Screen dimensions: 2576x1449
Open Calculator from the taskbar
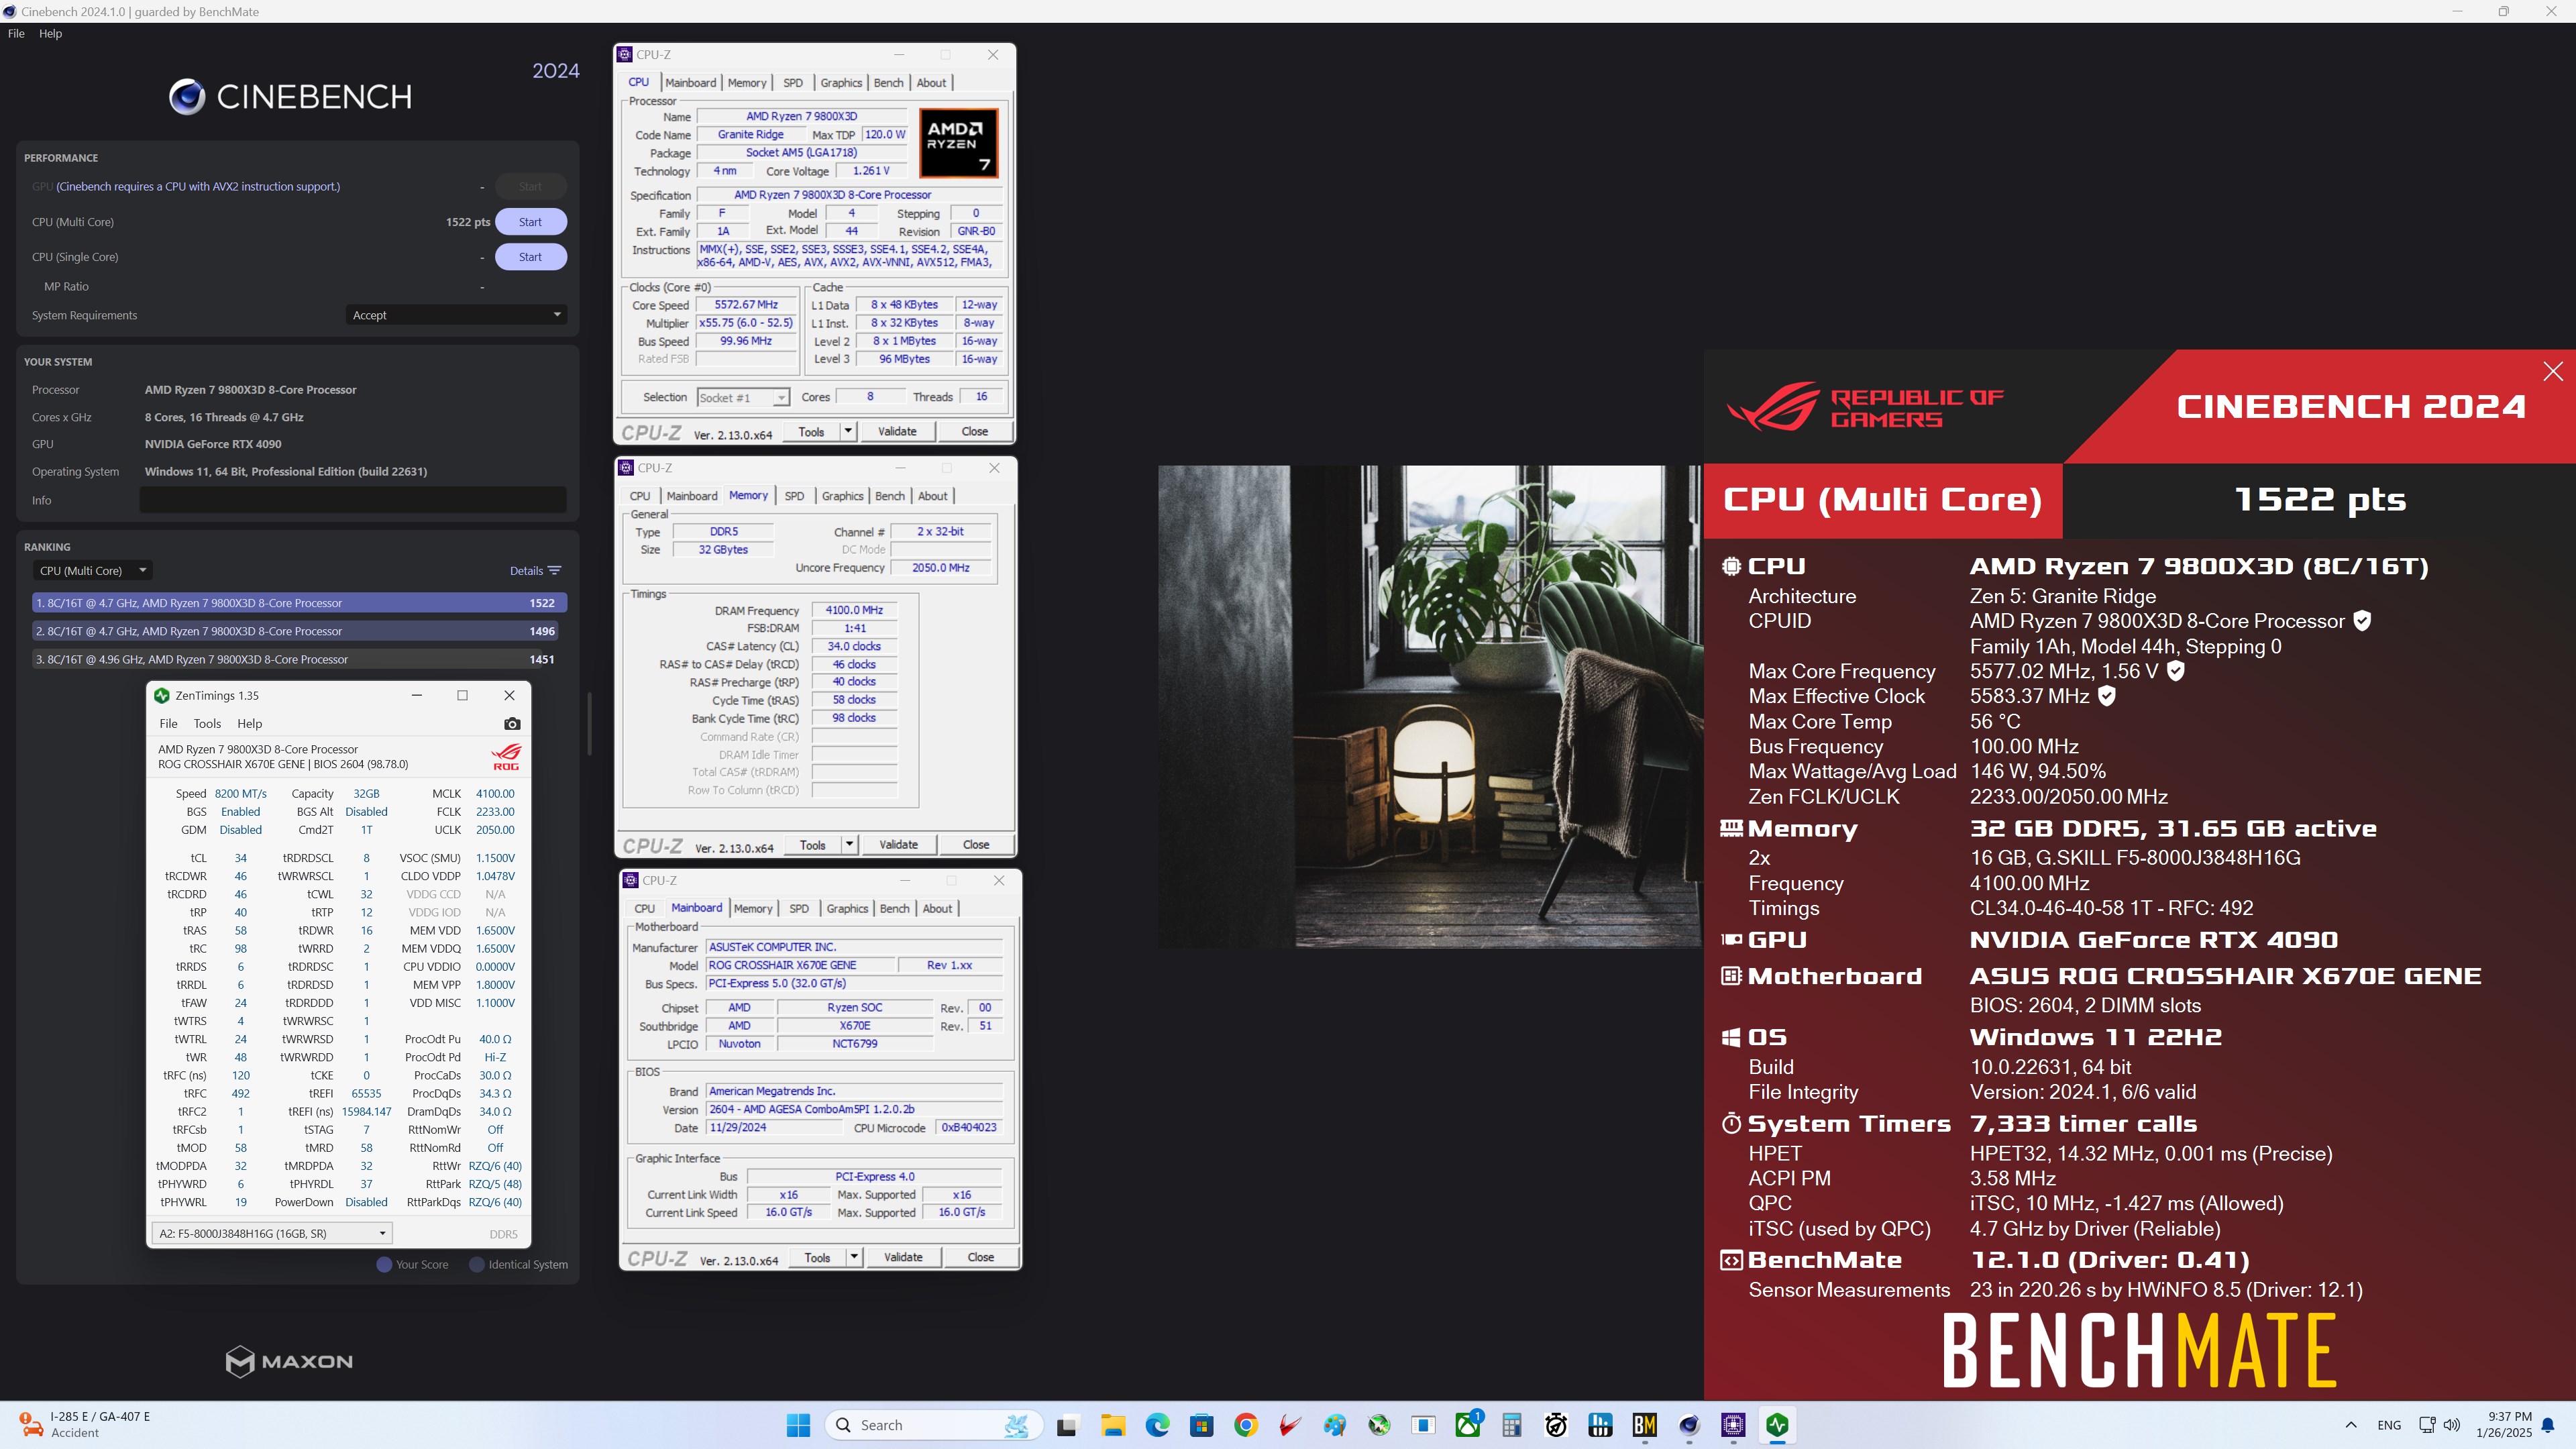click(1512, 1425)
